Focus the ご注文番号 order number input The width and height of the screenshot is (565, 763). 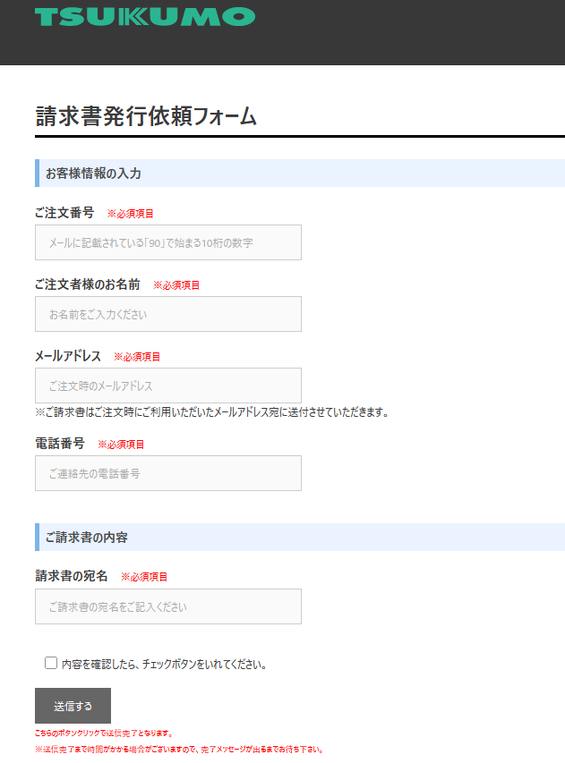[x=168, y=242]
